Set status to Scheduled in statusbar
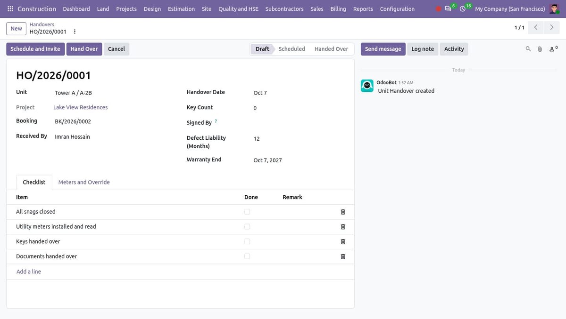The image size is (566, 319). coord(291,49)
